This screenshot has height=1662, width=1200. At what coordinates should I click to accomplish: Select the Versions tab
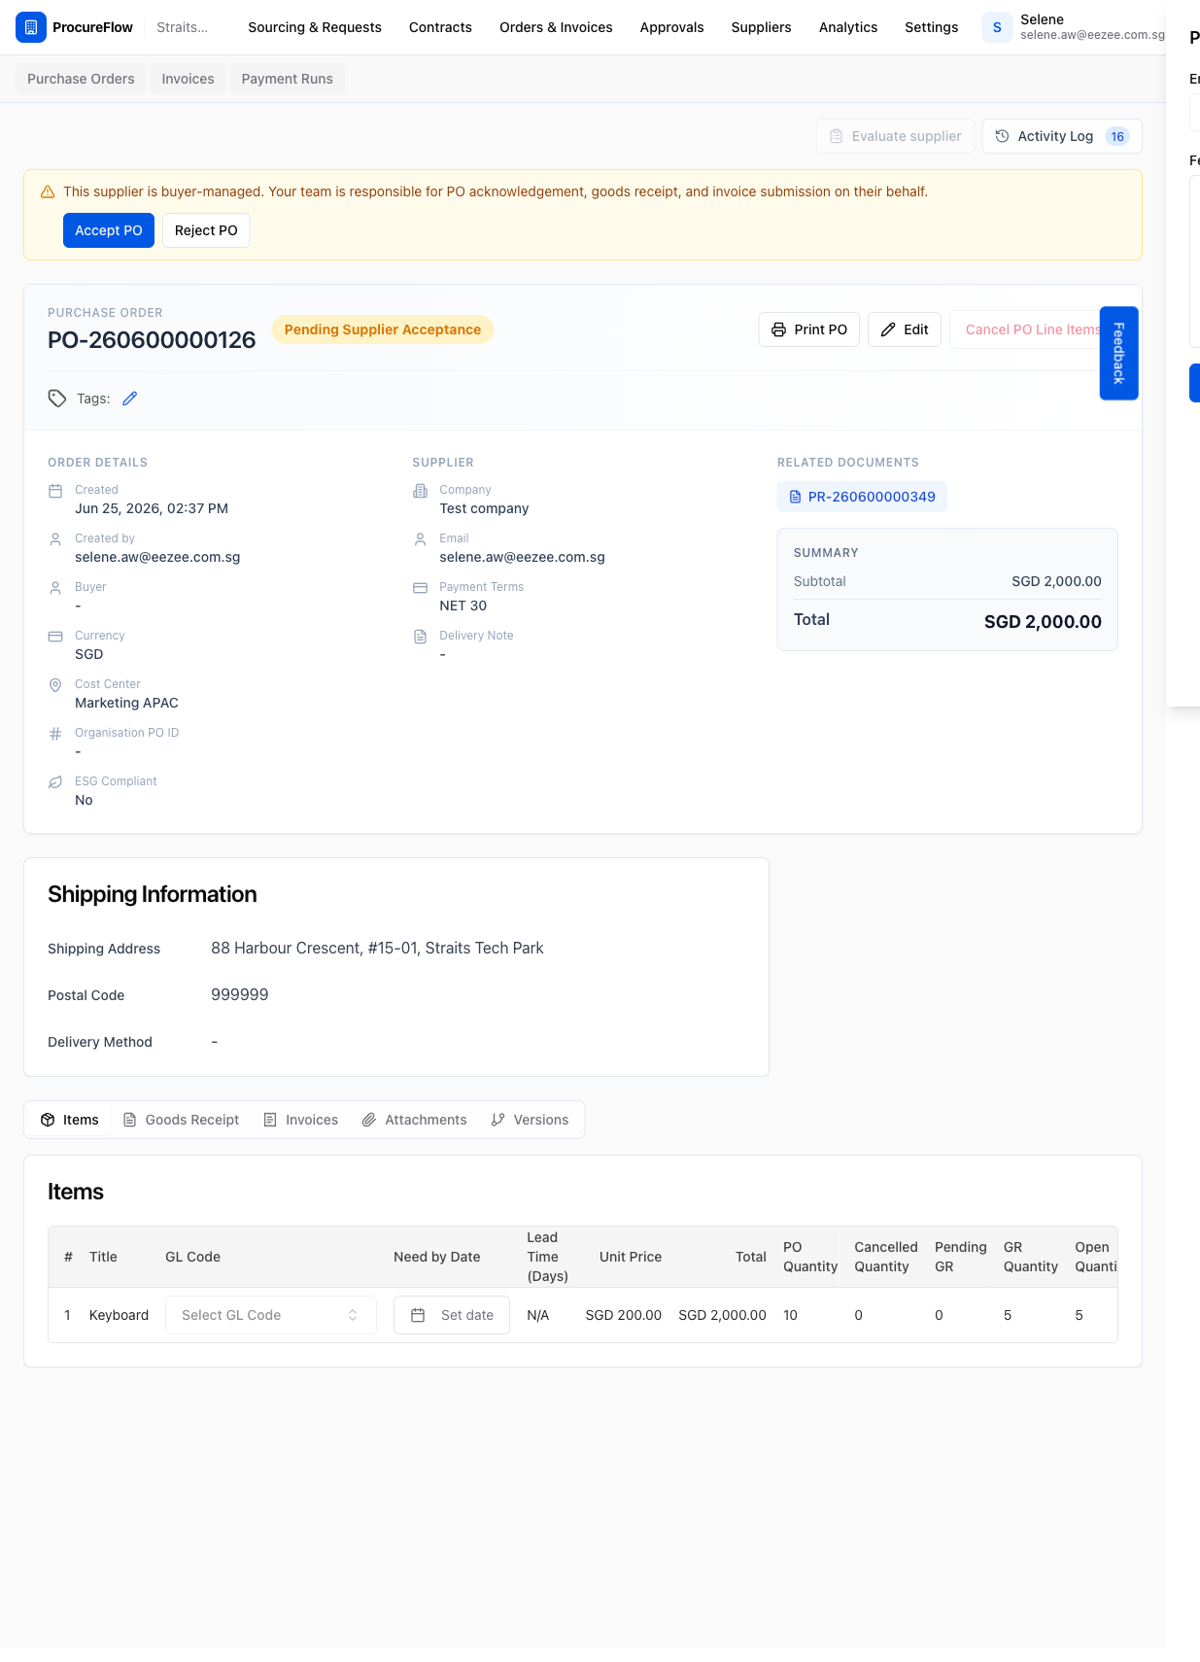[530, 1120]
